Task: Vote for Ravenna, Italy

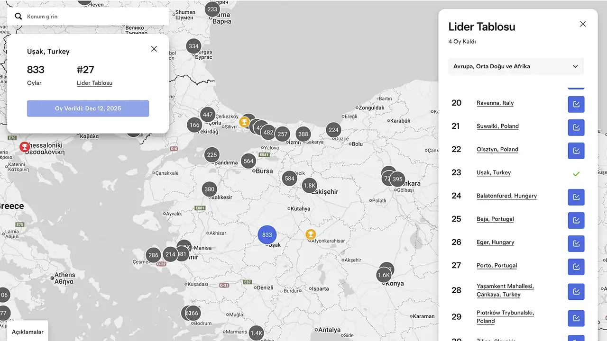Action: tap(576, 104)
